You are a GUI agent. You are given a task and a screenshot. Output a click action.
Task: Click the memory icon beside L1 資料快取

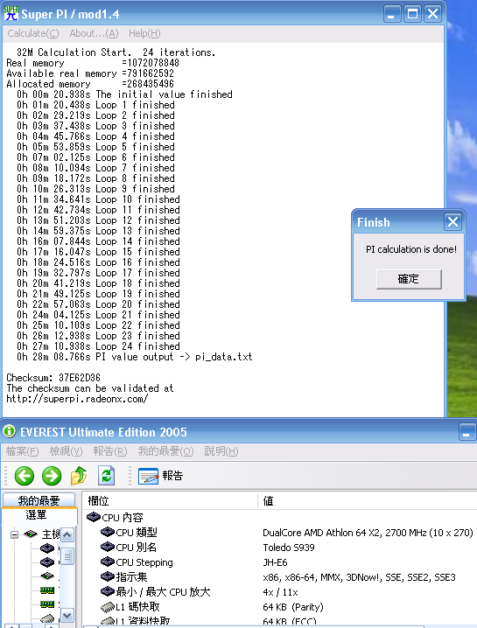pyautogui.click(x=108, y=621)
